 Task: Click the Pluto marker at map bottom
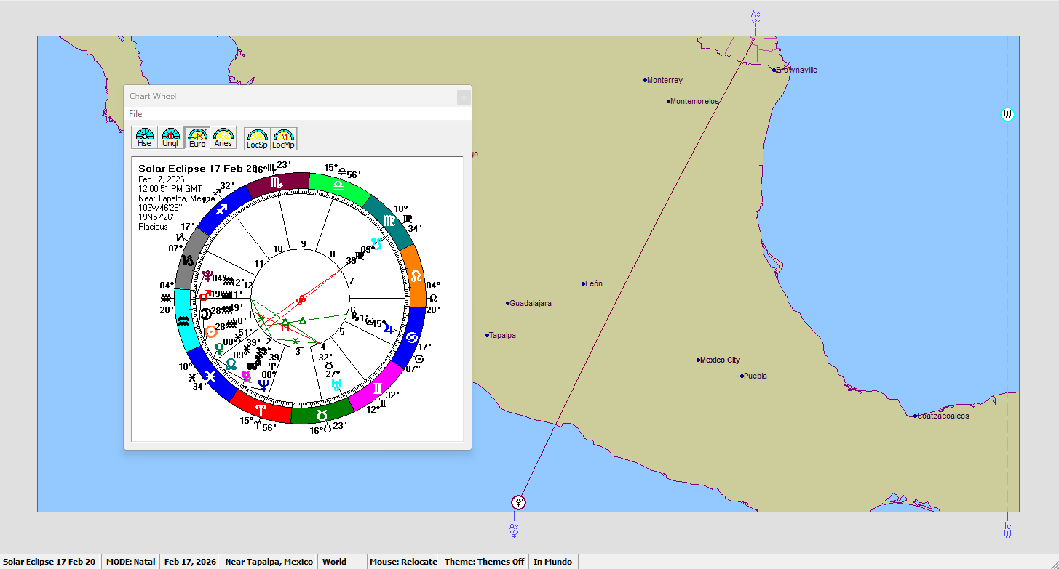click(x=518, y=502)
